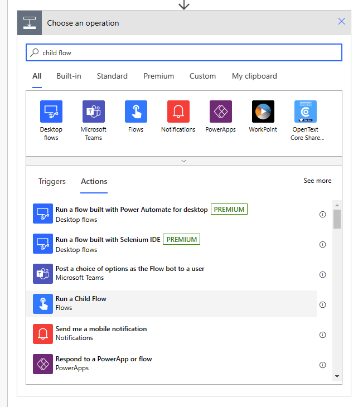
Task: Click the search magnifier icon
Action: pos(34,52)
